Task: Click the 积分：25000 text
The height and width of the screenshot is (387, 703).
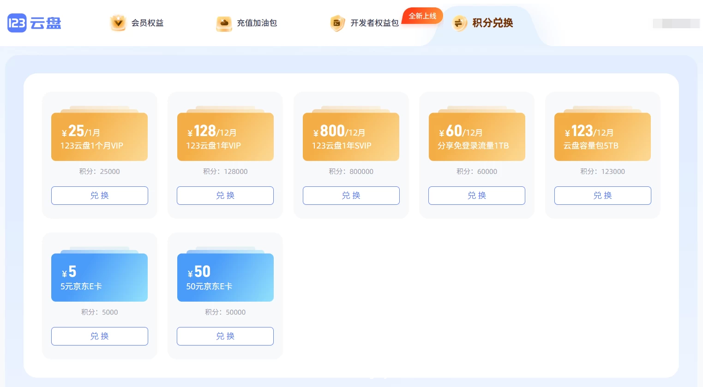Action: (x=100, y=172)
